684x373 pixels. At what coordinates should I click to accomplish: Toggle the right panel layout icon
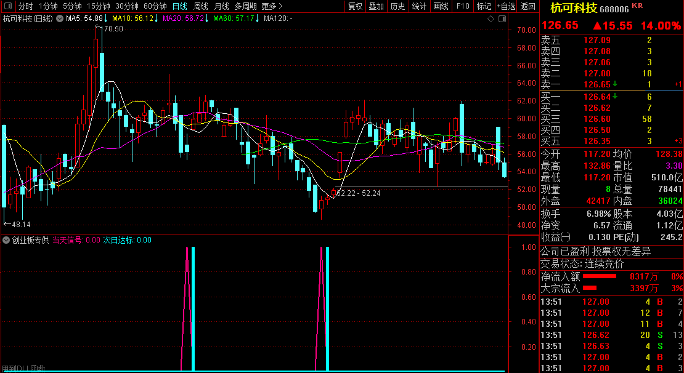502,18
